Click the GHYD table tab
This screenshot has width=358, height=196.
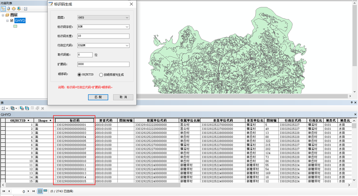(6, 115)
